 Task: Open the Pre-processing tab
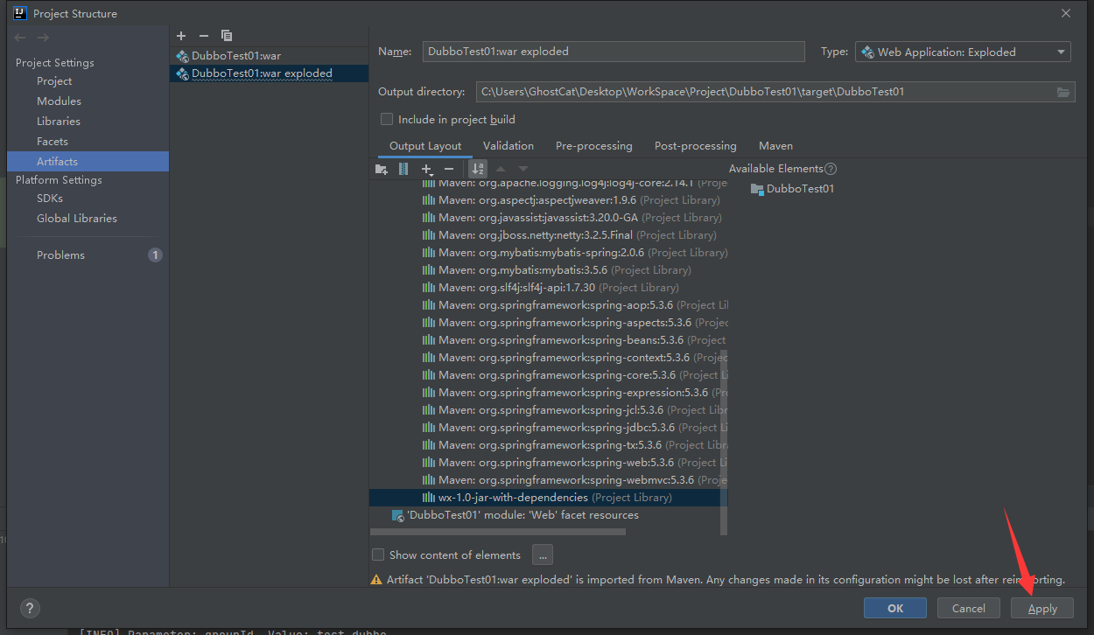pos(593,146)
